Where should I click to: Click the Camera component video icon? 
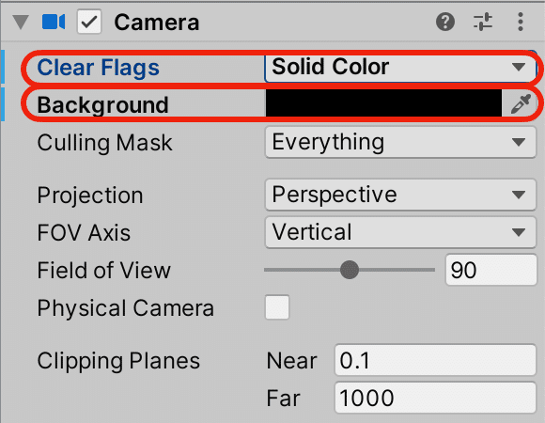pos(54,22)
